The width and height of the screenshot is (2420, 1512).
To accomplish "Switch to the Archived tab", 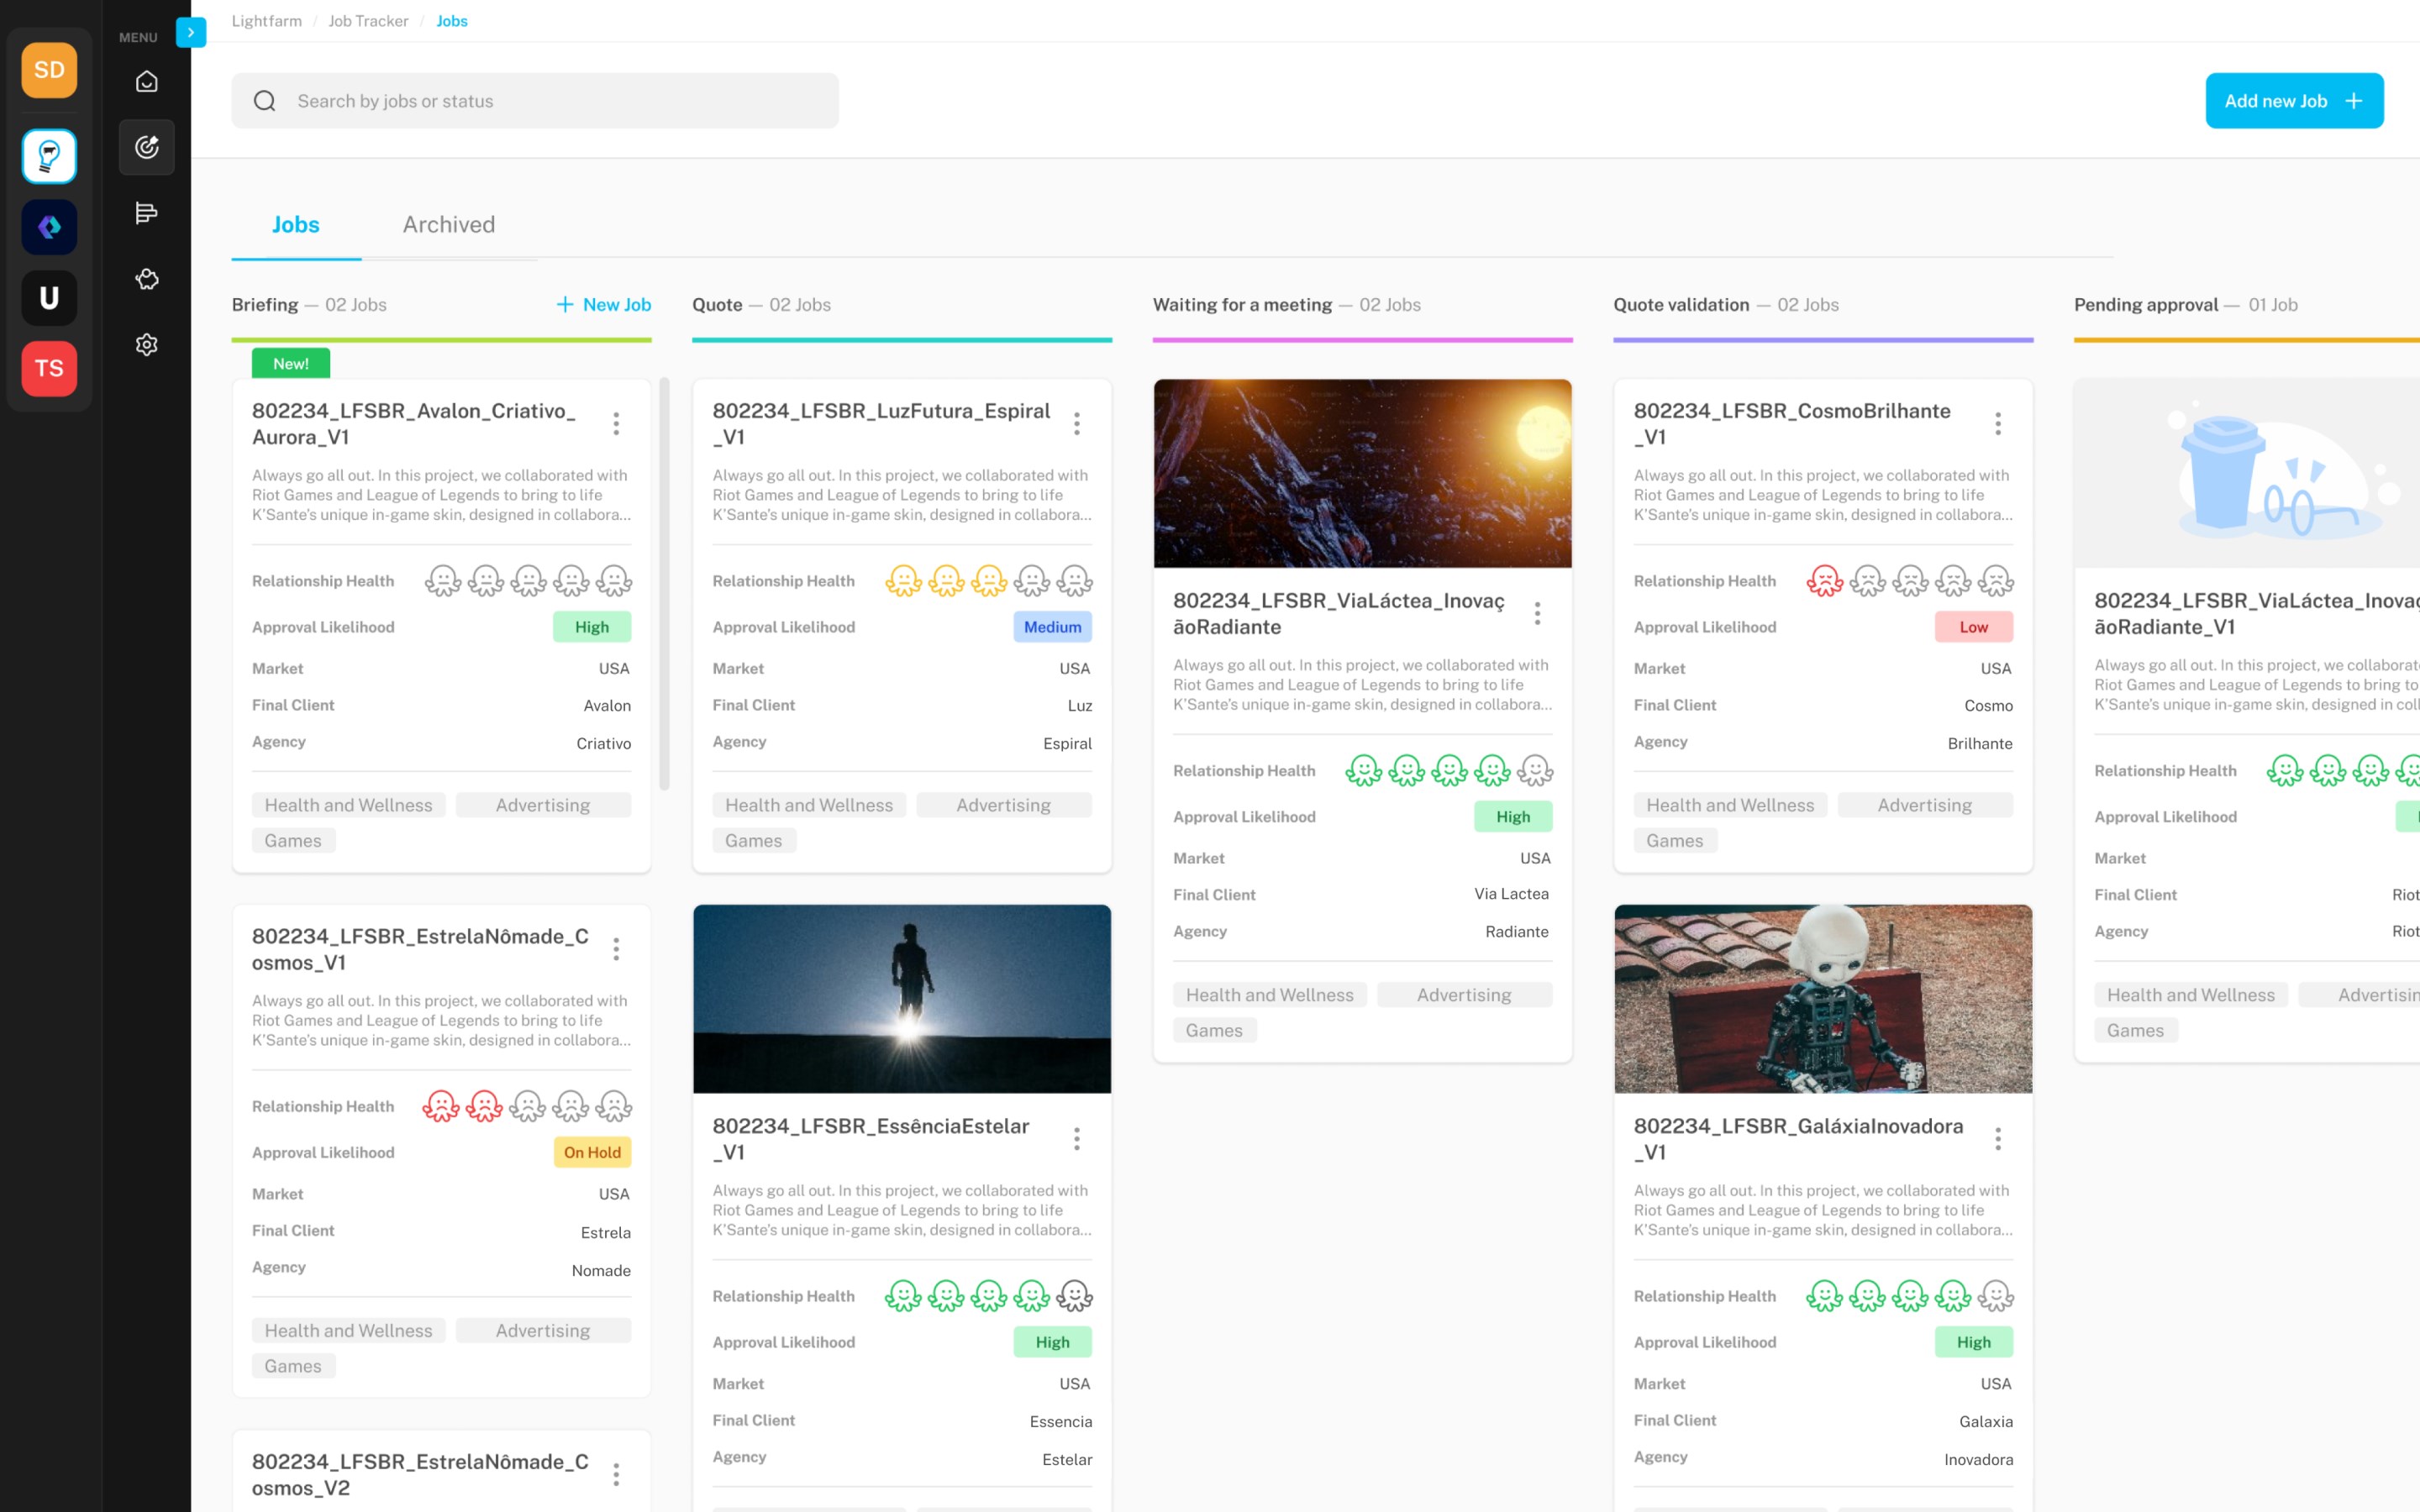I will (x=449, y=224).
